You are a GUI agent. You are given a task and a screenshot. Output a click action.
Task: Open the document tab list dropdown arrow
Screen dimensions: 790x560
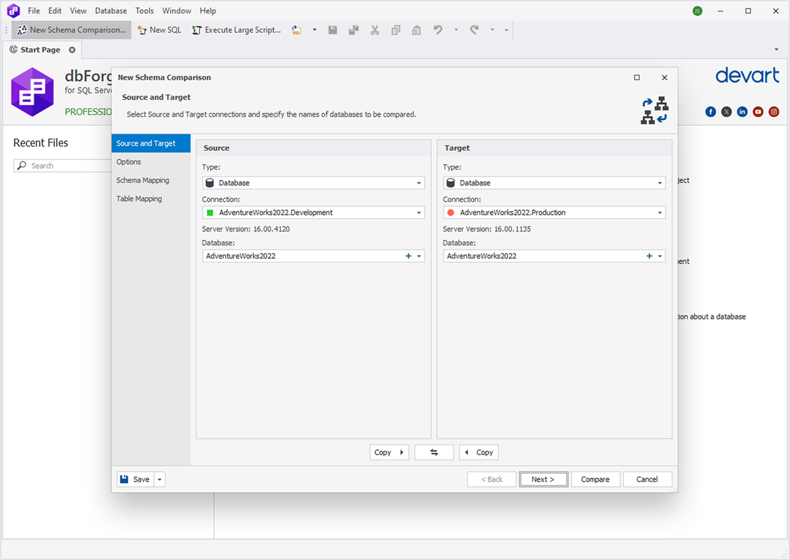coord(776,49)
